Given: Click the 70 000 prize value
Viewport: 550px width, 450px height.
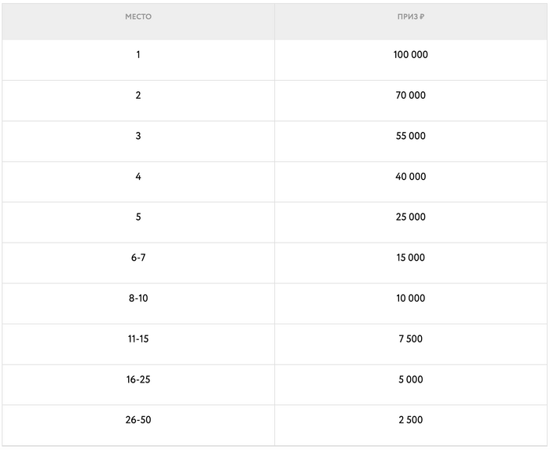Looking at the screenshot, I should click(x=410, y=96).
